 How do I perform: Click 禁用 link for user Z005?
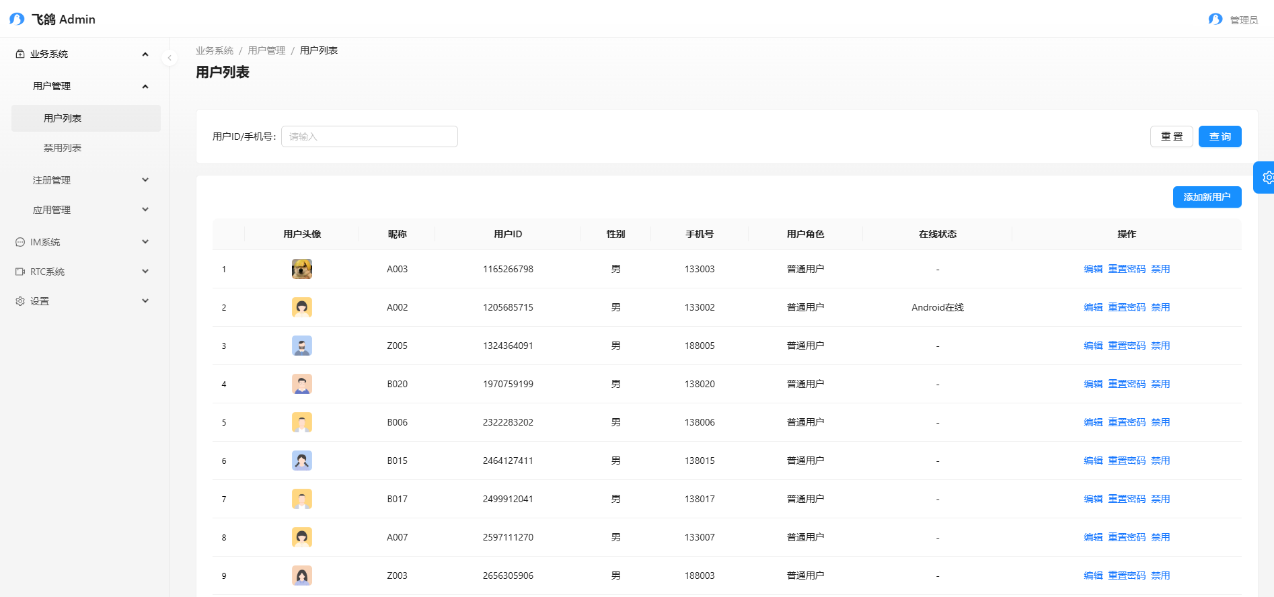[1160, 346]
